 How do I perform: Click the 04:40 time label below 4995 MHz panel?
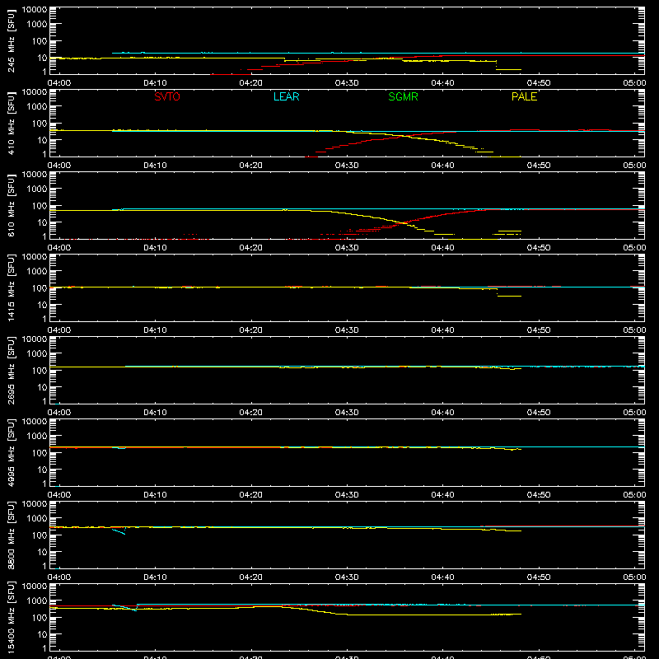click(442, 495)
